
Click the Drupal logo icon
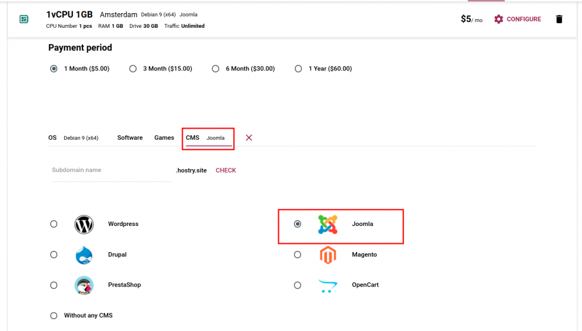click(84, 255)
